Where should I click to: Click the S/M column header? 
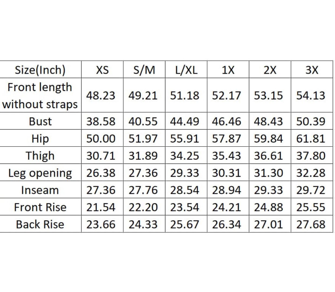click(x=144, y=70)
